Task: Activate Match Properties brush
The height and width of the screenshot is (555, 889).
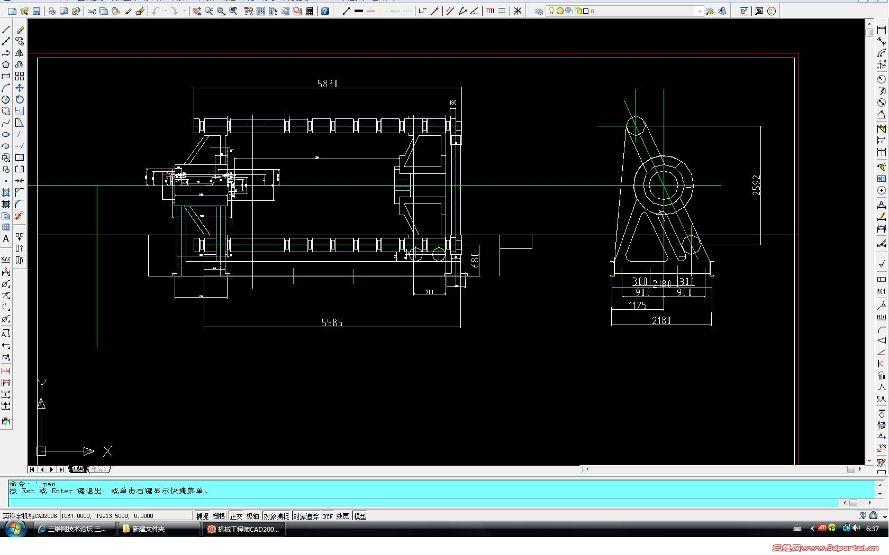Action: (x=128, y=11)
